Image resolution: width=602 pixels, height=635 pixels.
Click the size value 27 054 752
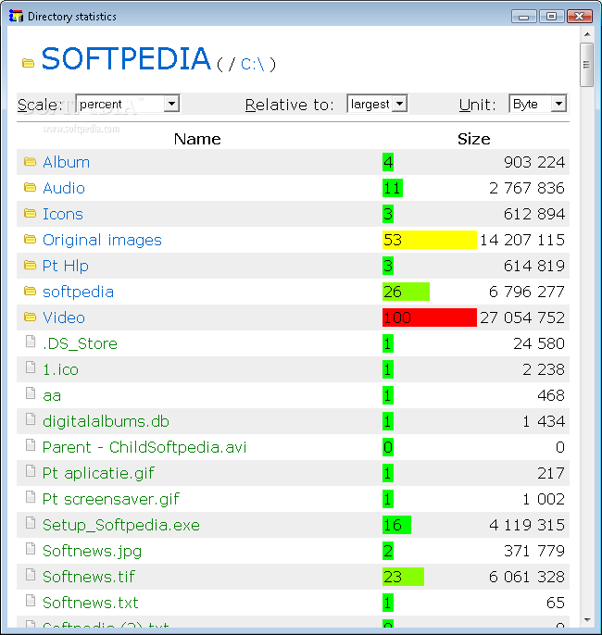(522, 317)
